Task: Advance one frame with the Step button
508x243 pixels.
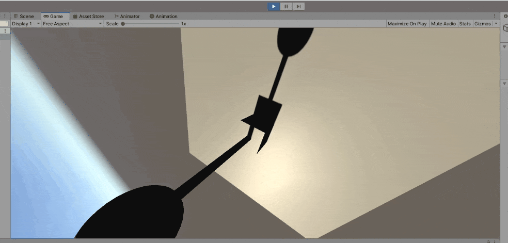Action: pos(298,7)
